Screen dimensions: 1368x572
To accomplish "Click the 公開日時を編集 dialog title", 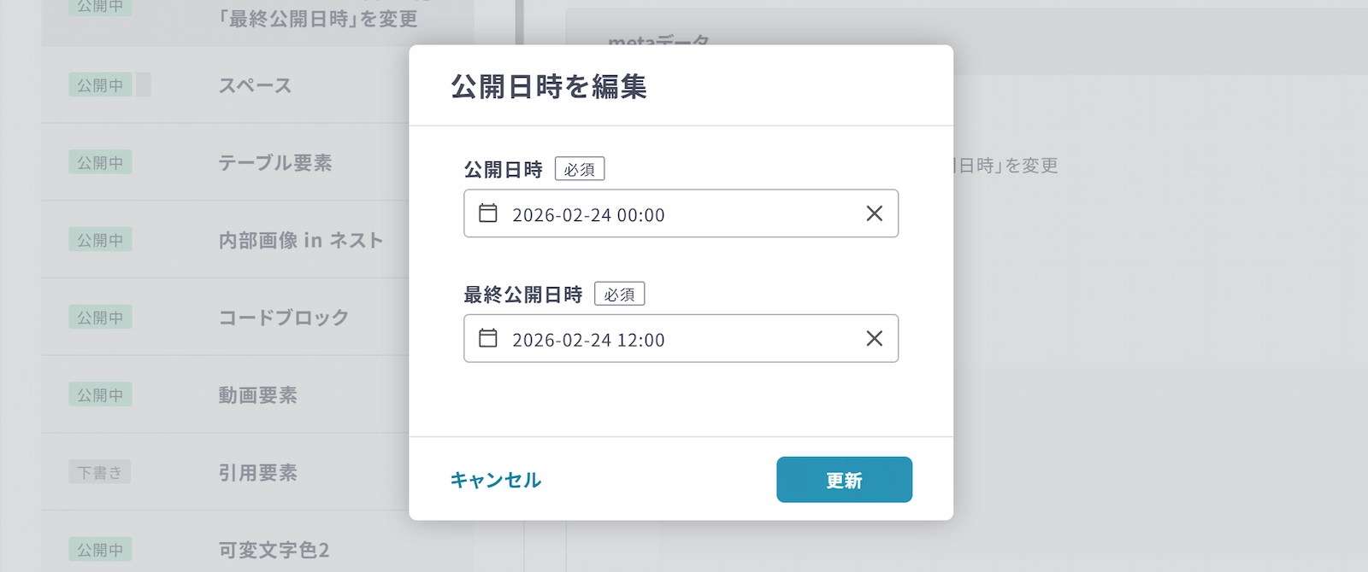I will [549, 86].
